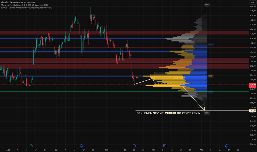The width and height of the screenshot is (257, 152).
Task: Click the 360,00 price axis label
Action: 253,103
